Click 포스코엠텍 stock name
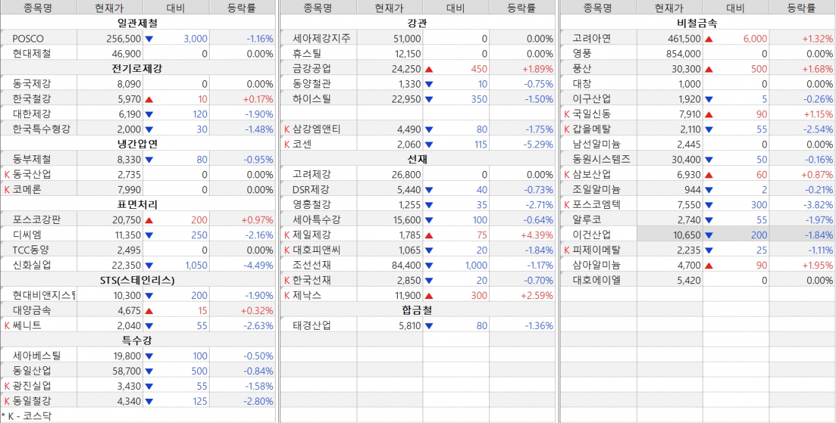This screenshot has height=423, width=836. tap(596, 204)
